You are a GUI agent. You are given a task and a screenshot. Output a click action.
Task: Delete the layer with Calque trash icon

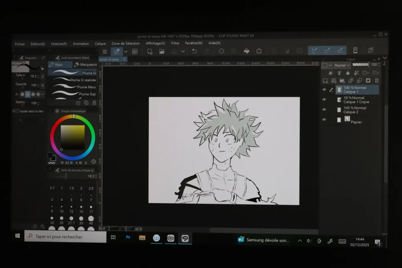[x=376, y=81]
